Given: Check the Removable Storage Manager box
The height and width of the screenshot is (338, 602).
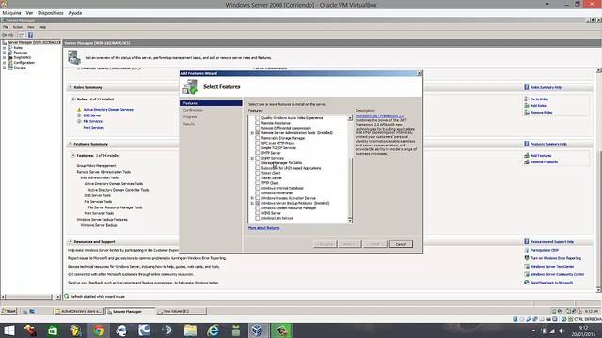Looking at the screenshot, I should click(258, 138).
